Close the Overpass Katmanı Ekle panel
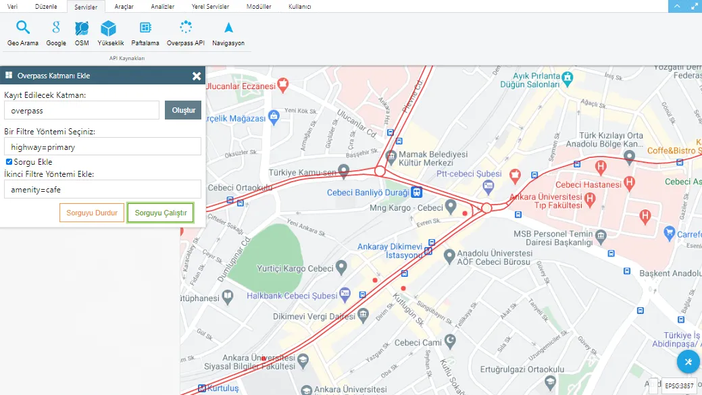 (x=197, y=76)
